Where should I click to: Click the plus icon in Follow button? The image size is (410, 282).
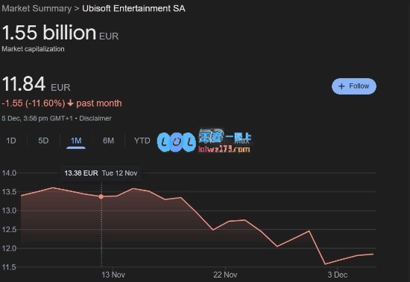(341, 86)
